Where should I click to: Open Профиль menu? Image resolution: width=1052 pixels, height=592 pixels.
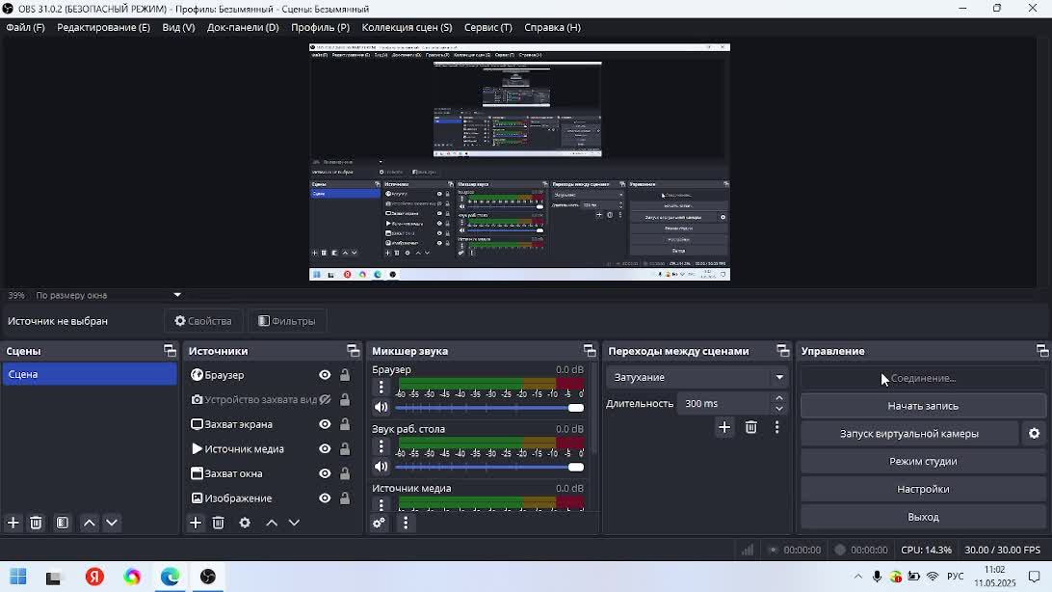pos(320,28)
